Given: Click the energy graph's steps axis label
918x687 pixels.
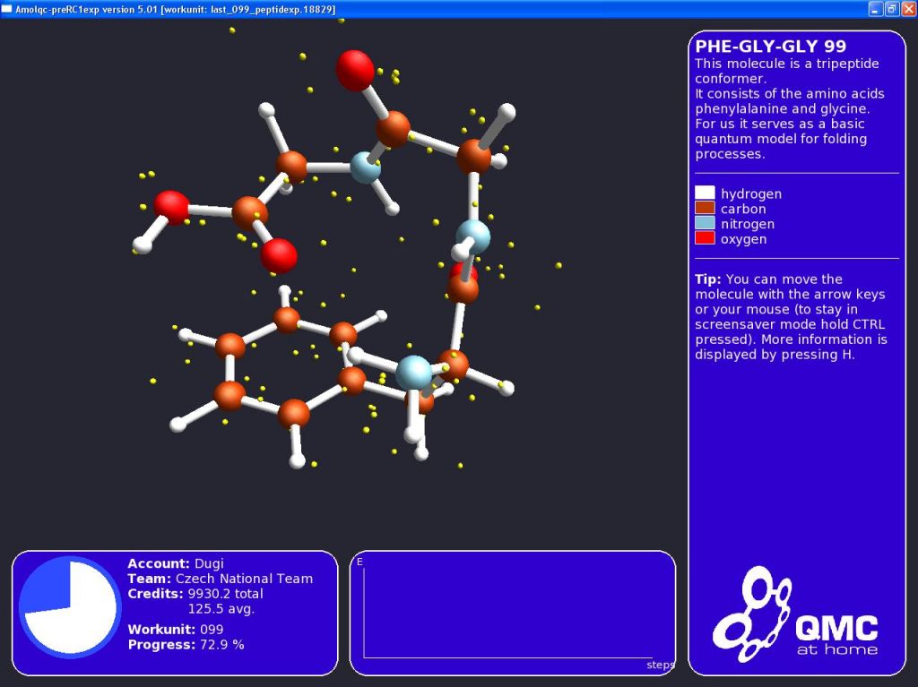Looking at the screenshot, I should tap(660, 666).
